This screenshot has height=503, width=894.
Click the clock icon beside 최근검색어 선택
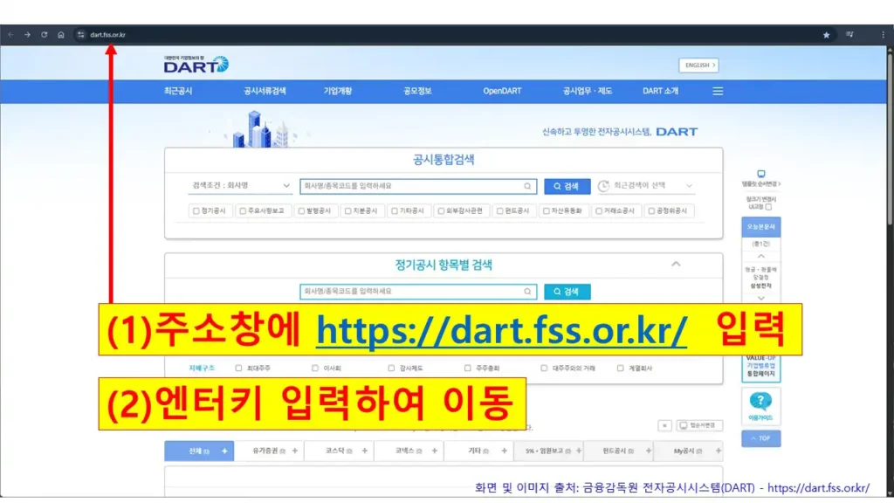coord(603,186)
